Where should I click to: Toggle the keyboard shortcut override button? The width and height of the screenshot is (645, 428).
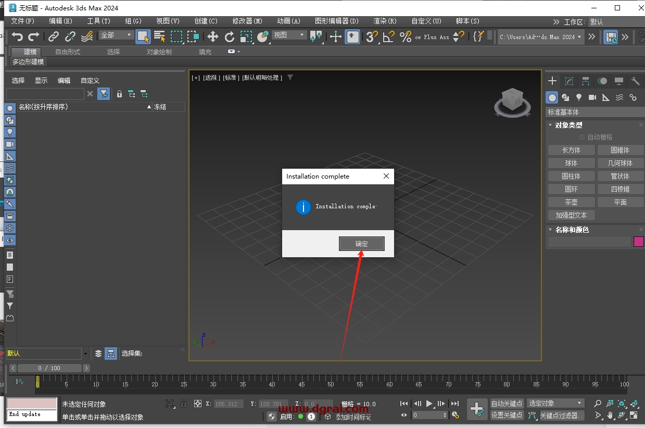[353, 36]
